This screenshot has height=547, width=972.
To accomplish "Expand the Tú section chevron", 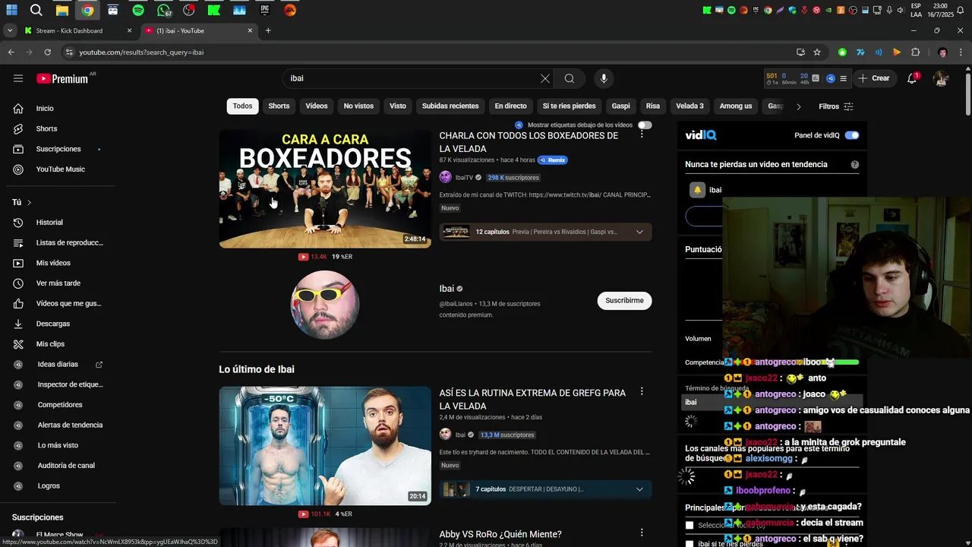I will click(x=29, y=202).
